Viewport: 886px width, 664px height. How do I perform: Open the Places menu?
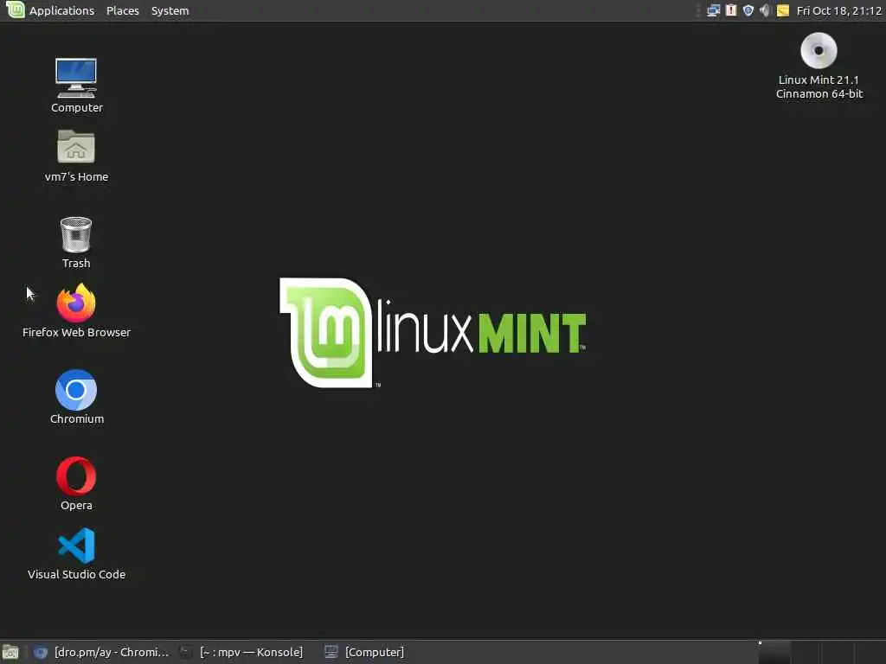pos(123,10)
